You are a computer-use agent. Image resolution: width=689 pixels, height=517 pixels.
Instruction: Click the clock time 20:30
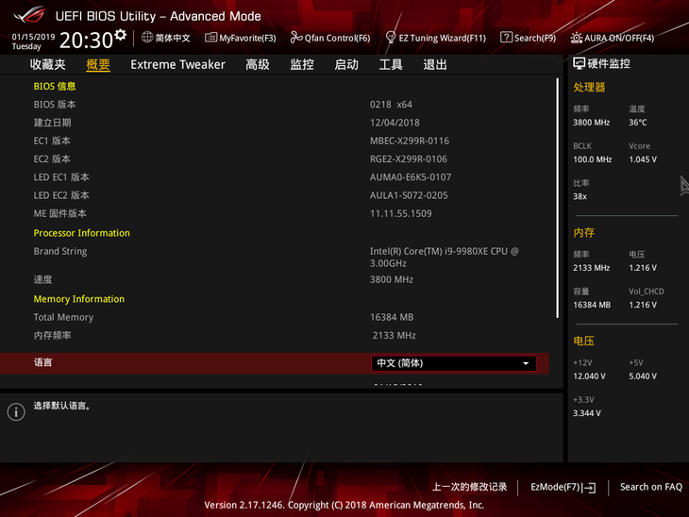point(87,40)
